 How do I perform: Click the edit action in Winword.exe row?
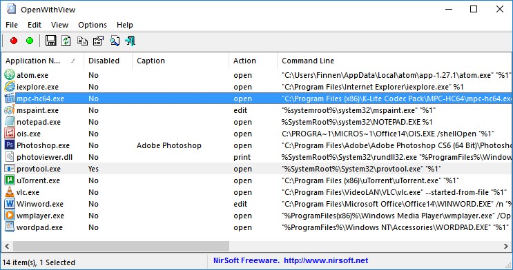coord(240,204)
